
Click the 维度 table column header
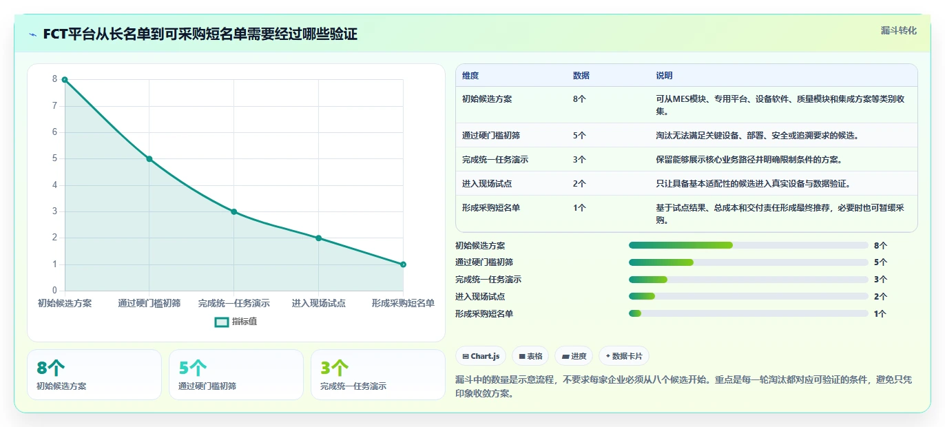click(x=470, y=76)
